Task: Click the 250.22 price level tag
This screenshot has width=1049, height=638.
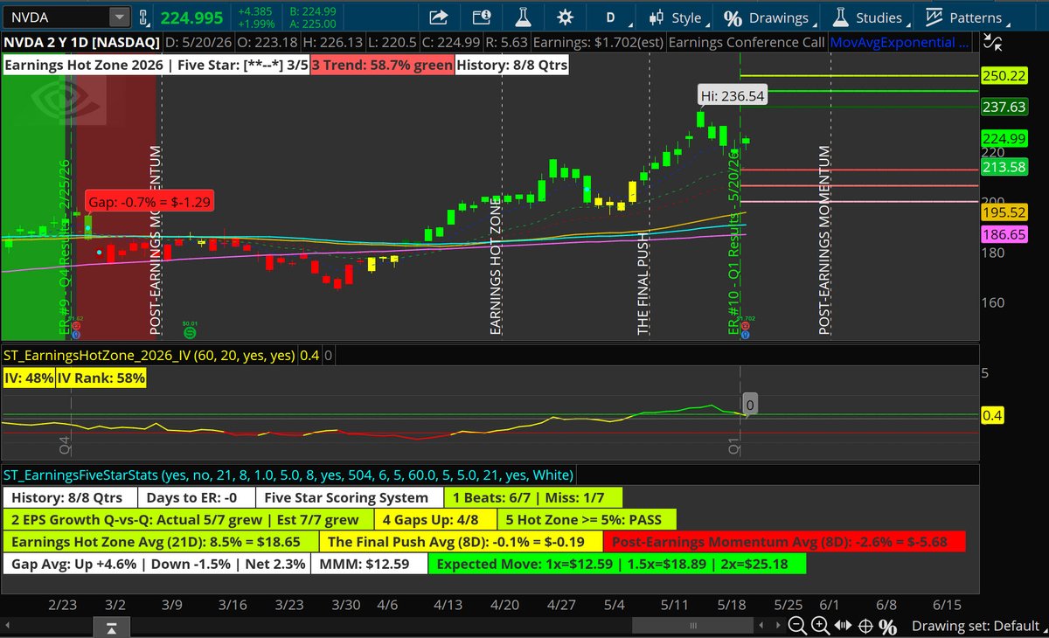Action: (1004, 76)
